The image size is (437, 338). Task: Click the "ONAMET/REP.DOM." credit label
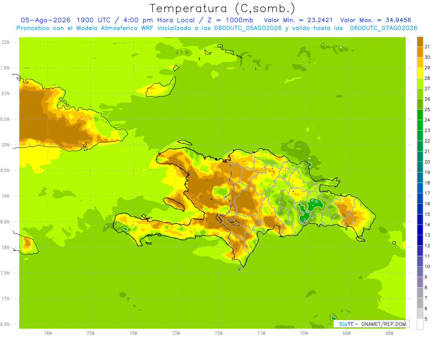tap(385, 324)
